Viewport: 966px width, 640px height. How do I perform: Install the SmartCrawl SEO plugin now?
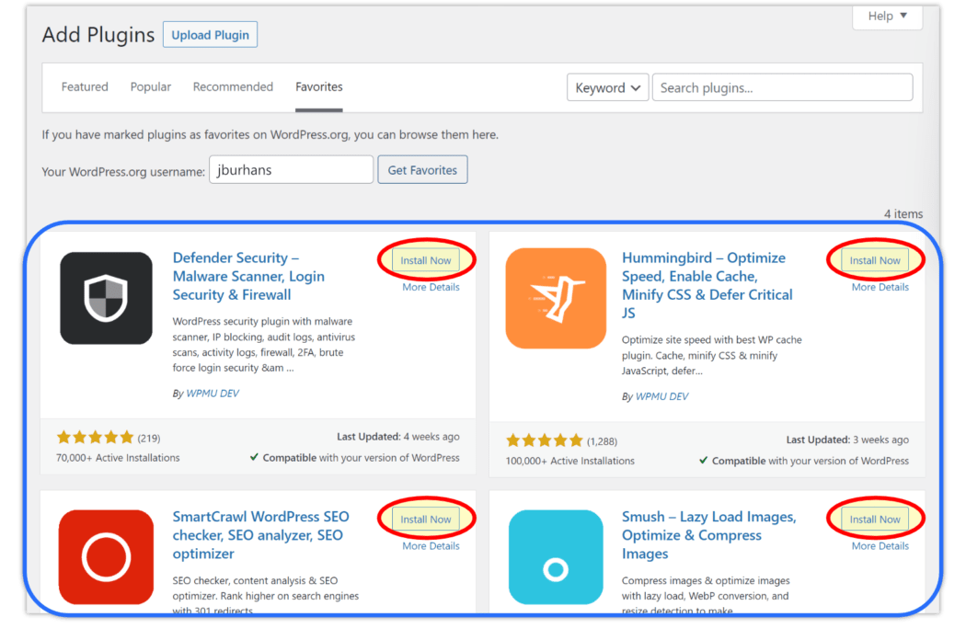pyautogui.click(x=426, y=520)
